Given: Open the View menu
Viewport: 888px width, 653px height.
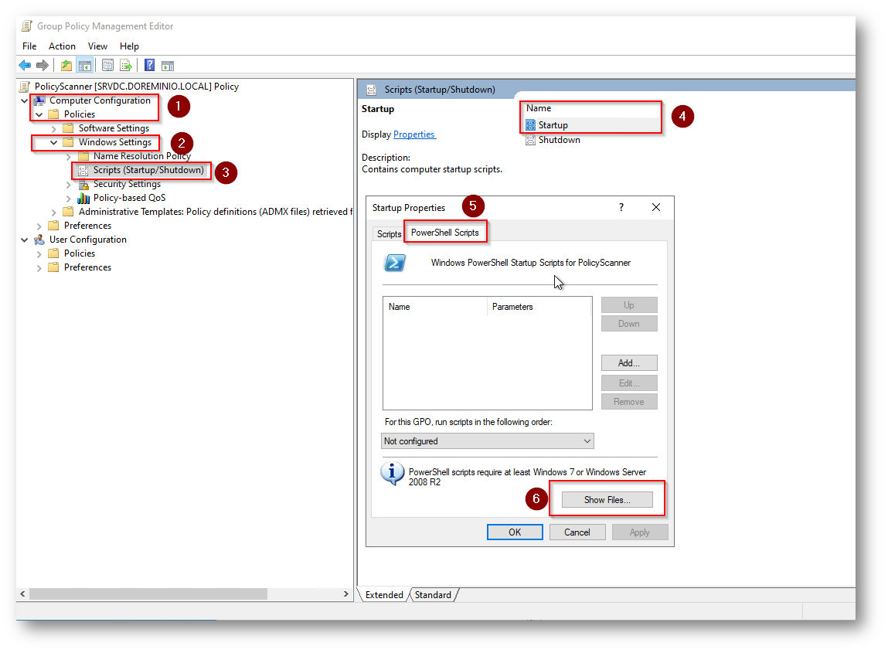Looking at the screenshot, I should (97, 46).
